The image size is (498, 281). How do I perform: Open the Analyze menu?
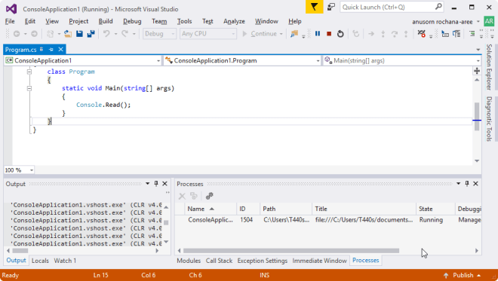(x=234, y=21)
